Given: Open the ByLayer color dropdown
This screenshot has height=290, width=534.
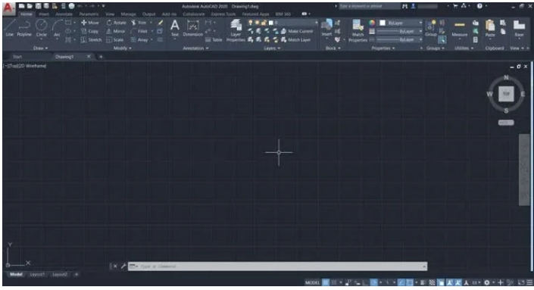Looking at the screenshot, I should pos(401,23).
